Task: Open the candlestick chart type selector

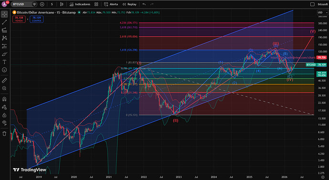Action: pyautogui.click(x=62, y=4)
